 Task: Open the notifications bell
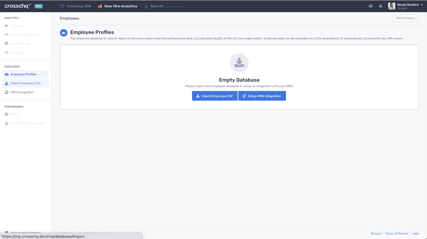[381, 6]
